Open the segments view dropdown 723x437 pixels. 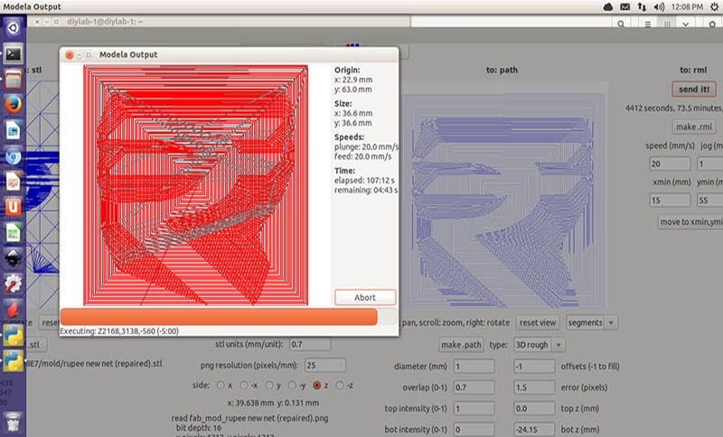592,323
